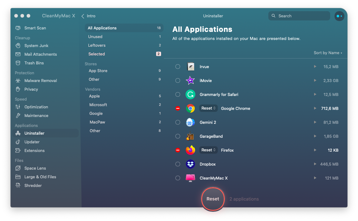Click the iMovie star icon
The height and width of the screenshot is (221, 358).
point(190,80)
